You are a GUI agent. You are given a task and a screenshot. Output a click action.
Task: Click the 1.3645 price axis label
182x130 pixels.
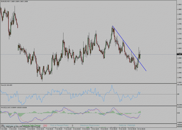click(179, 48)
